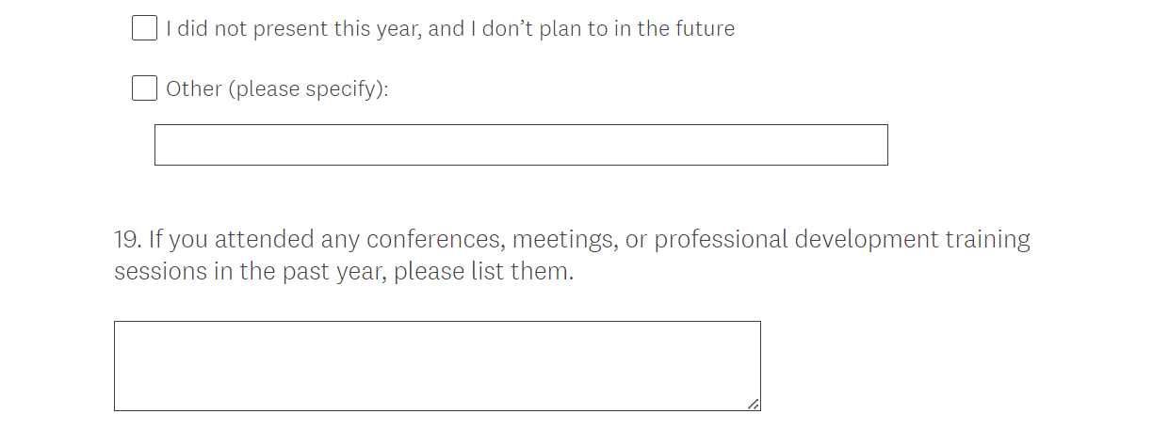Focus the Other (please specify) text field

[x=520, y=145]
